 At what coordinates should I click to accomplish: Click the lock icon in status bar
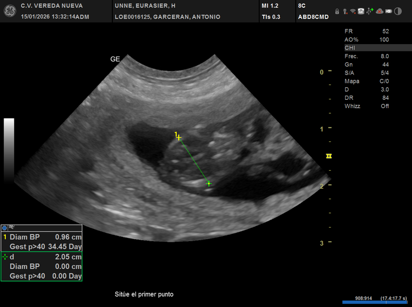(x=337, y=11)
